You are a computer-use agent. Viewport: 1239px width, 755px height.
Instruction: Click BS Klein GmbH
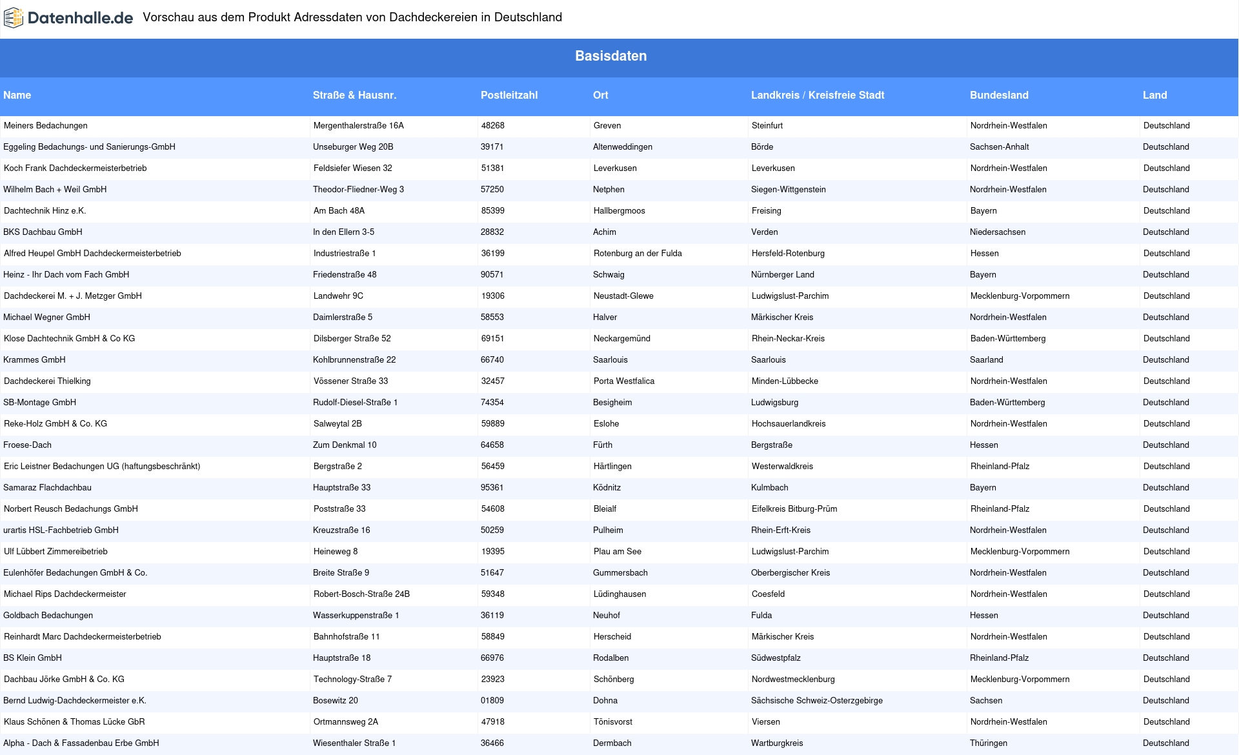(x=32, y=658)
